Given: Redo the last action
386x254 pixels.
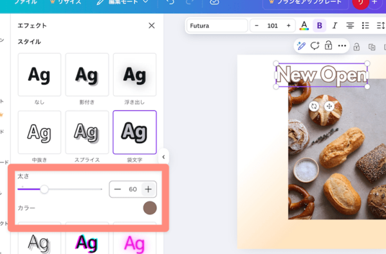Looking at the screenshot, I should 190,2.
